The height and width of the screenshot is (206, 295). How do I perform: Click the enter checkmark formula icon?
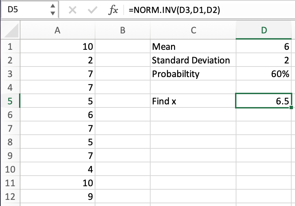coord(92,10)
